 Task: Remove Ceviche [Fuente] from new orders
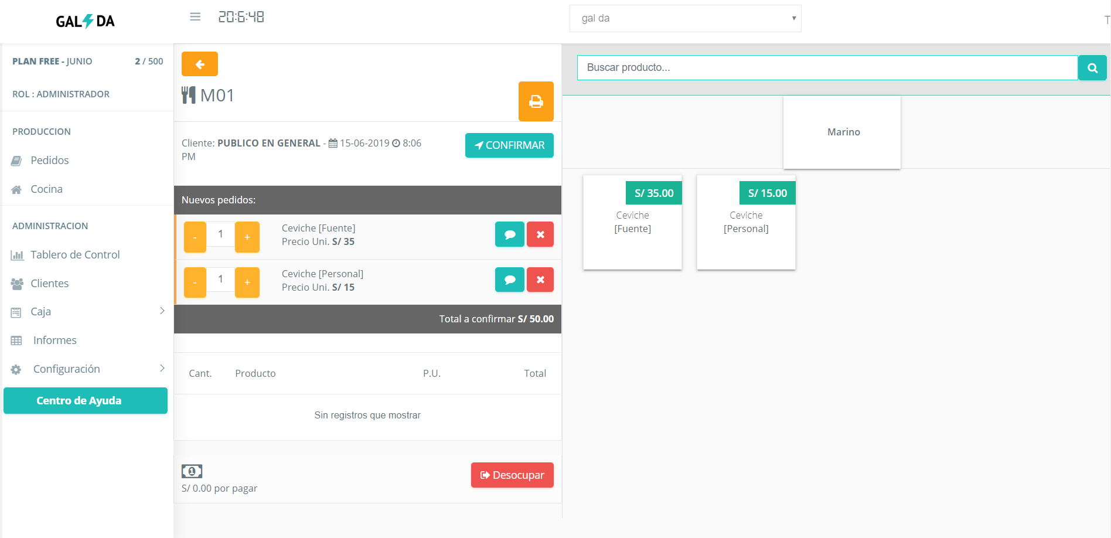(540, 234)
